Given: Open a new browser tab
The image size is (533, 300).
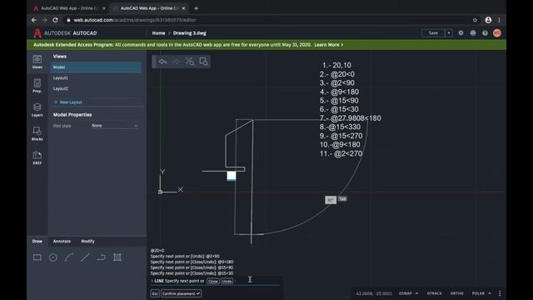Looking at the screenshot, I should pyautogui.click(x=196, y=8).
